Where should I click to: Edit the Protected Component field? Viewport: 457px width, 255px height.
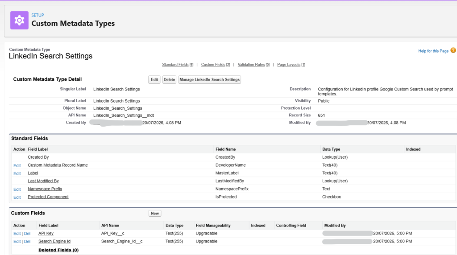coord(17,197)
